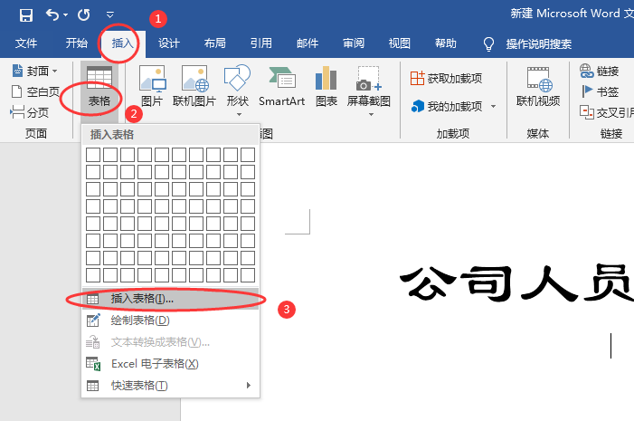
Task: Insert a 分页 page break
Action: (x=30, y=112)
